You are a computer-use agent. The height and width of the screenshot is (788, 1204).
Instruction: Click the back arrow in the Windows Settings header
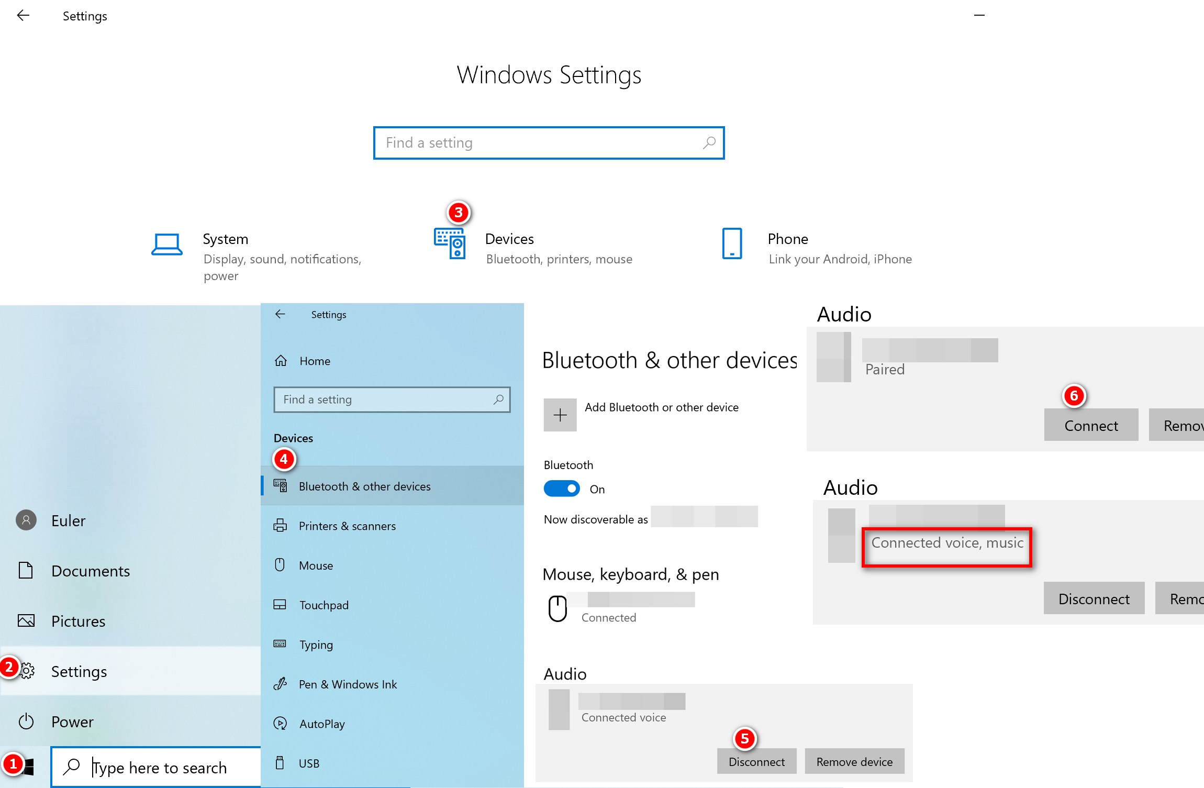pyautogui.click(x=23, y=16)
